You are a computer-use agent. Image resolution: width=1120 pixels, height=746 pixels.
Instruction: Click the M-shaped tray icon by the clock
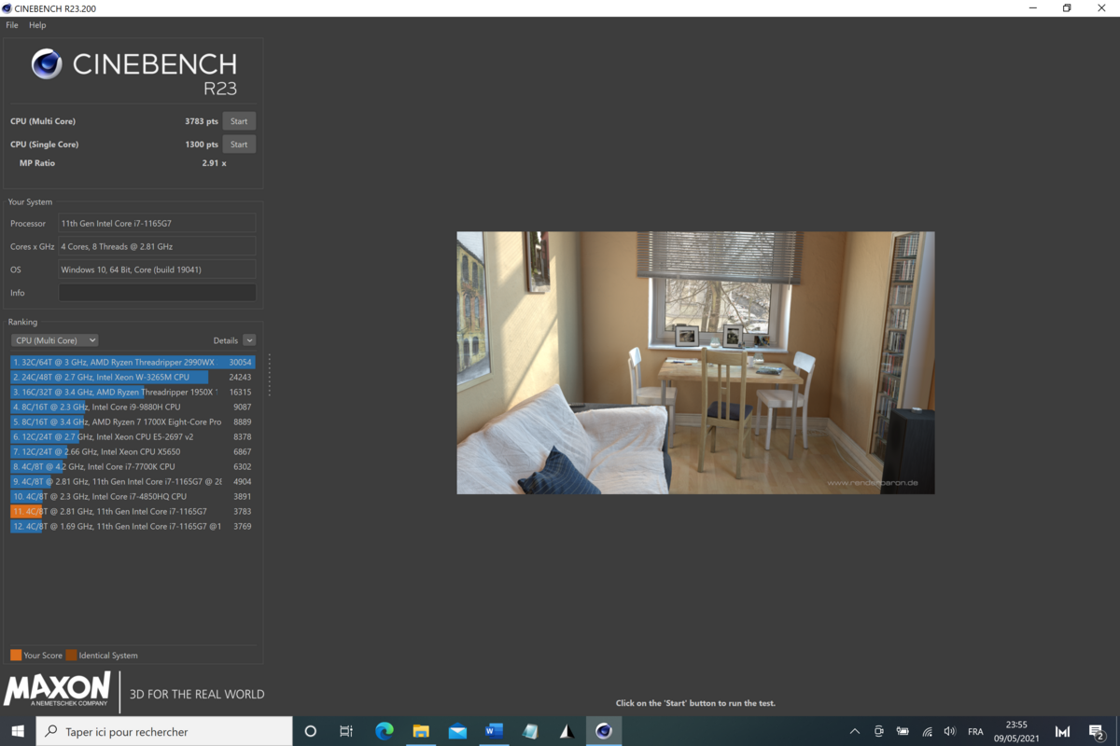click(x=1062, y=732)
